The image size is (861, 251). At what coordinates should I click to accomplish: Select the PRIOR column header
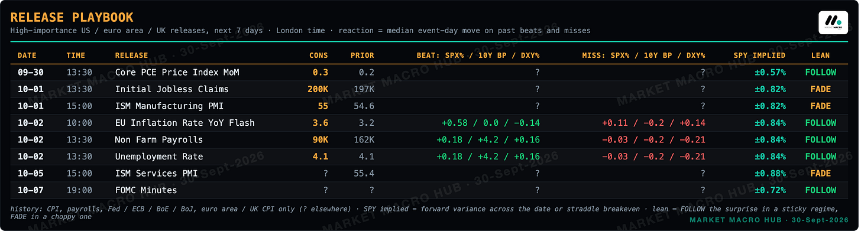(x=362, y=56)
